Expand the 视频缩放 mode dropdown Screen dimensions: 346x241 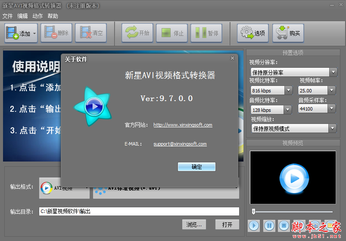[332, 128]
